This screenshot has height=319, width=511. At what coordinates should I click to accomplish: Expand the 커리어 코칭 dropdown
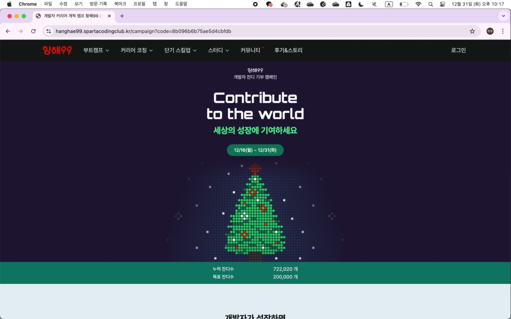[137, 50]
